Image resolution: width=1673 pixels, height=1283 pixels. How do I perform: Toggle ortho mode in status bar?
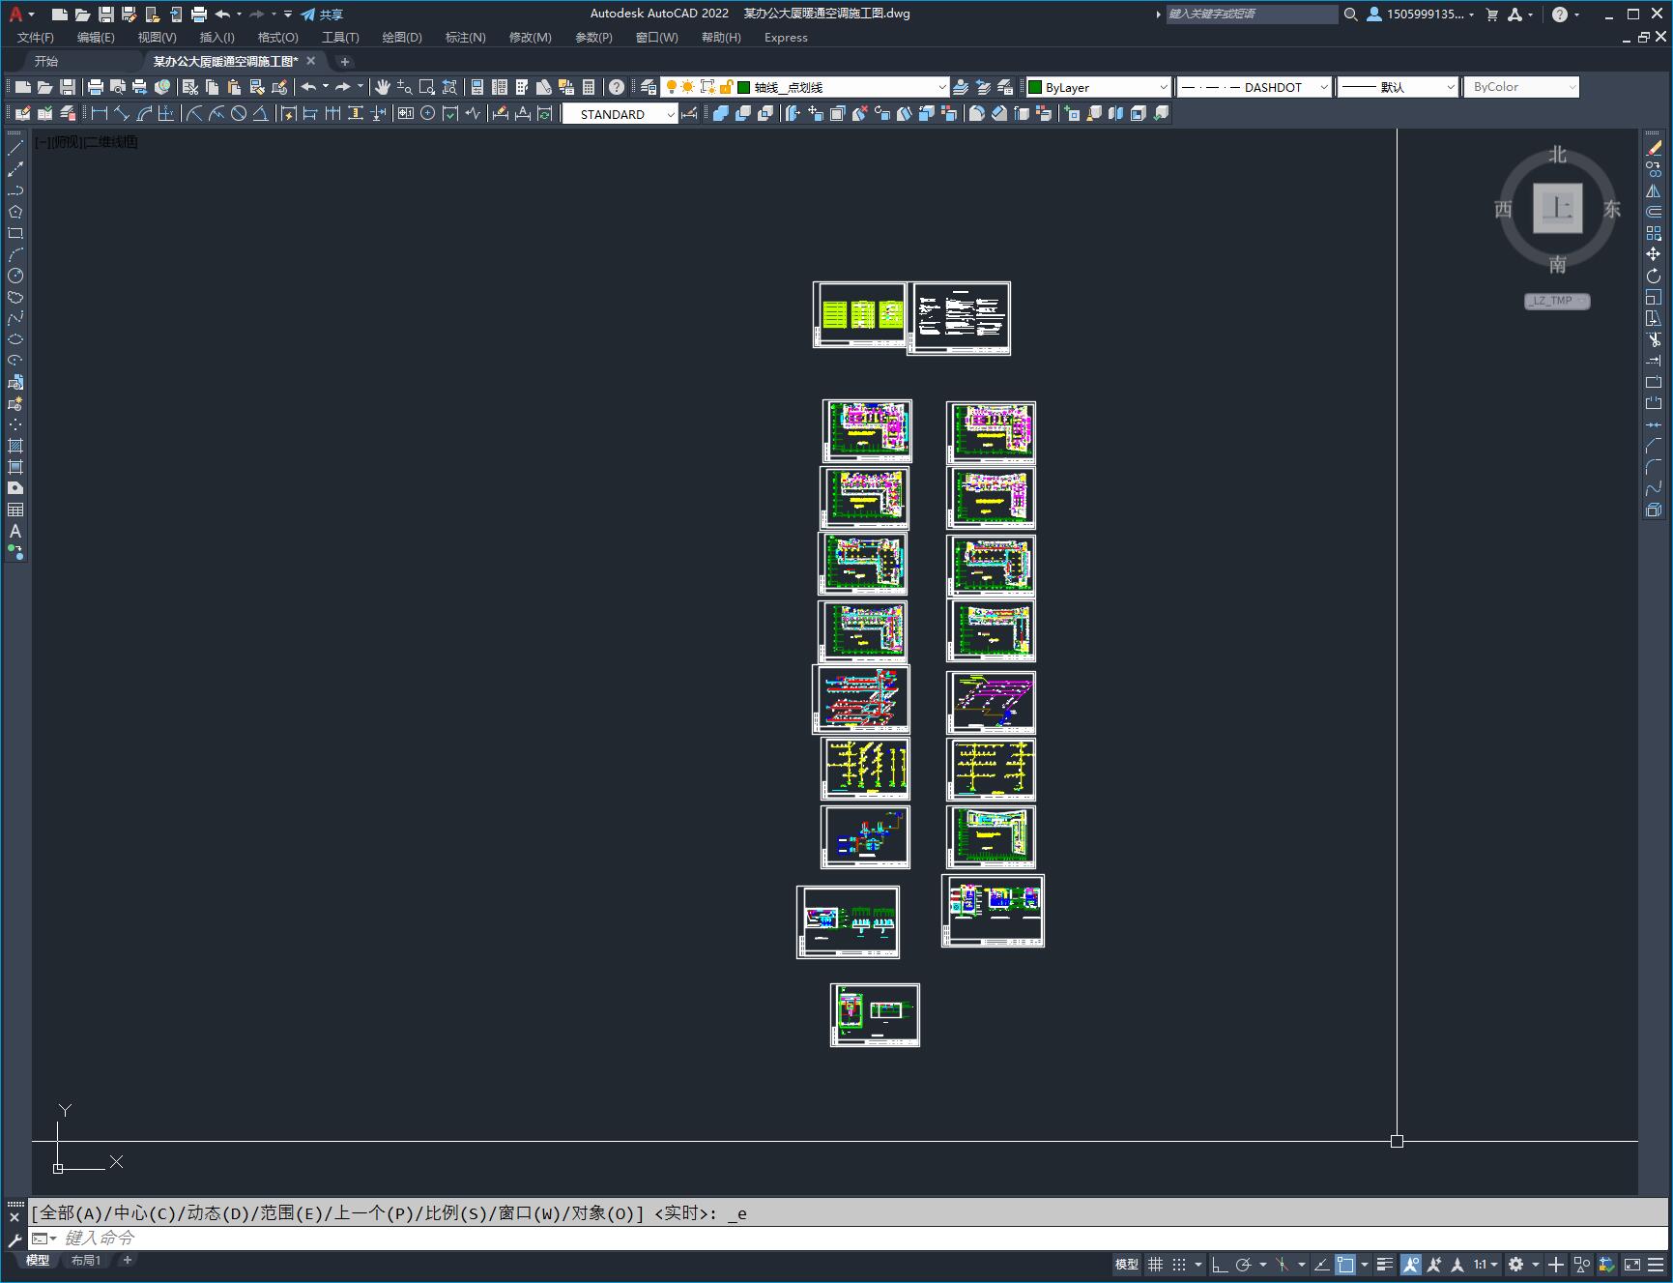(x=1220, y=1264)
